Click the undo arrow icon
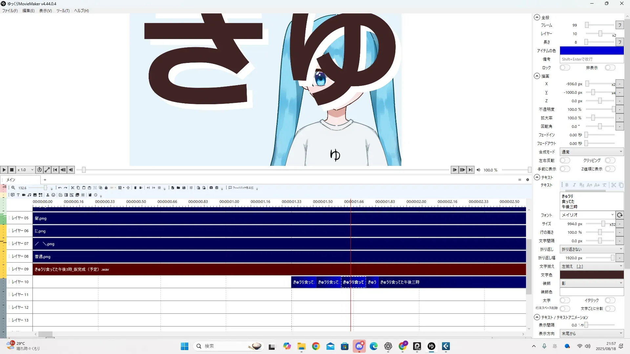The height and width of the screenshot is (354, 630). (x=60, y=188)
